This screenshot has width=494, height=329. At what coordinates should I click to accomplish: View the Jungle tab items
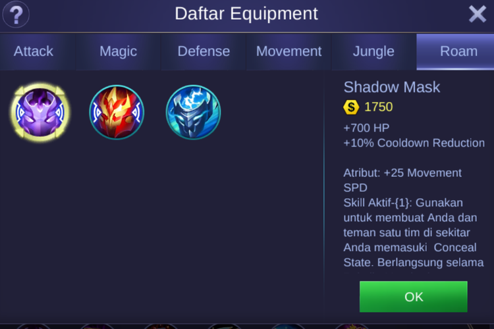click(x=373, y=51)
